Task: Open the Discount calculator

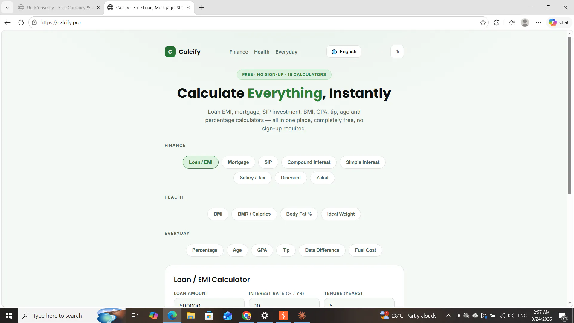Action: point(291,178)
